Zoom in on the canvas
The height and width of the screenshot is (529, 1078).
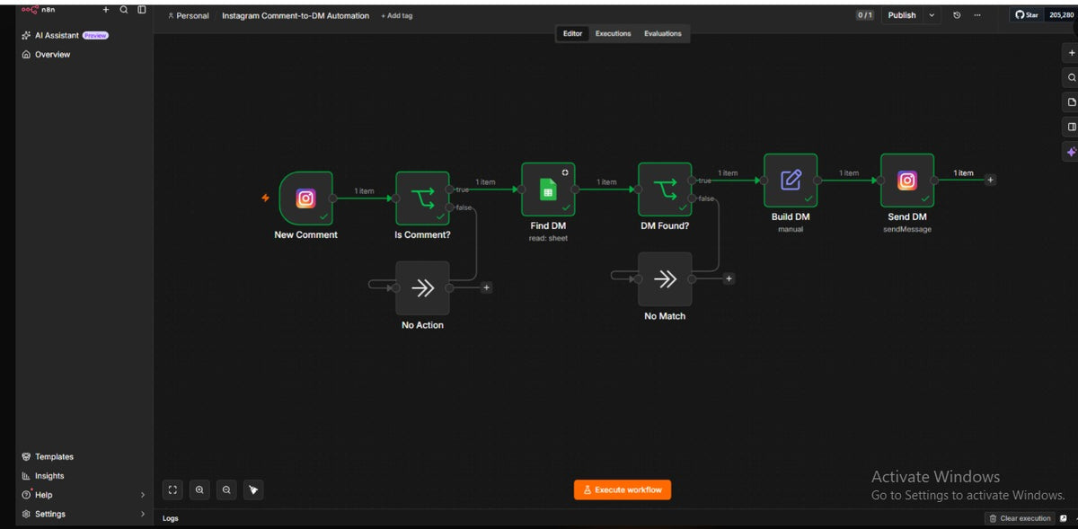point(199,489)
